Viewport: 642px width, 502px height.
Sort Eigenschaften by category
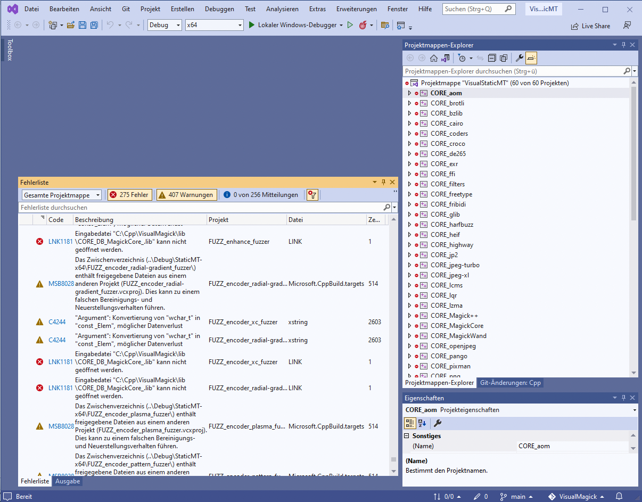410,423
